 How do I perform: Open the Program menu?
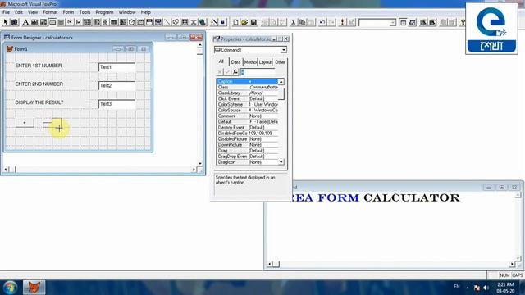(x=104, y=12)
